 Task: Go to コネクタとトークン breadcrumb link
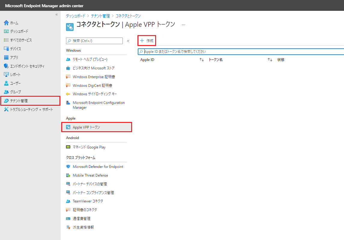[x=128, y=16]
